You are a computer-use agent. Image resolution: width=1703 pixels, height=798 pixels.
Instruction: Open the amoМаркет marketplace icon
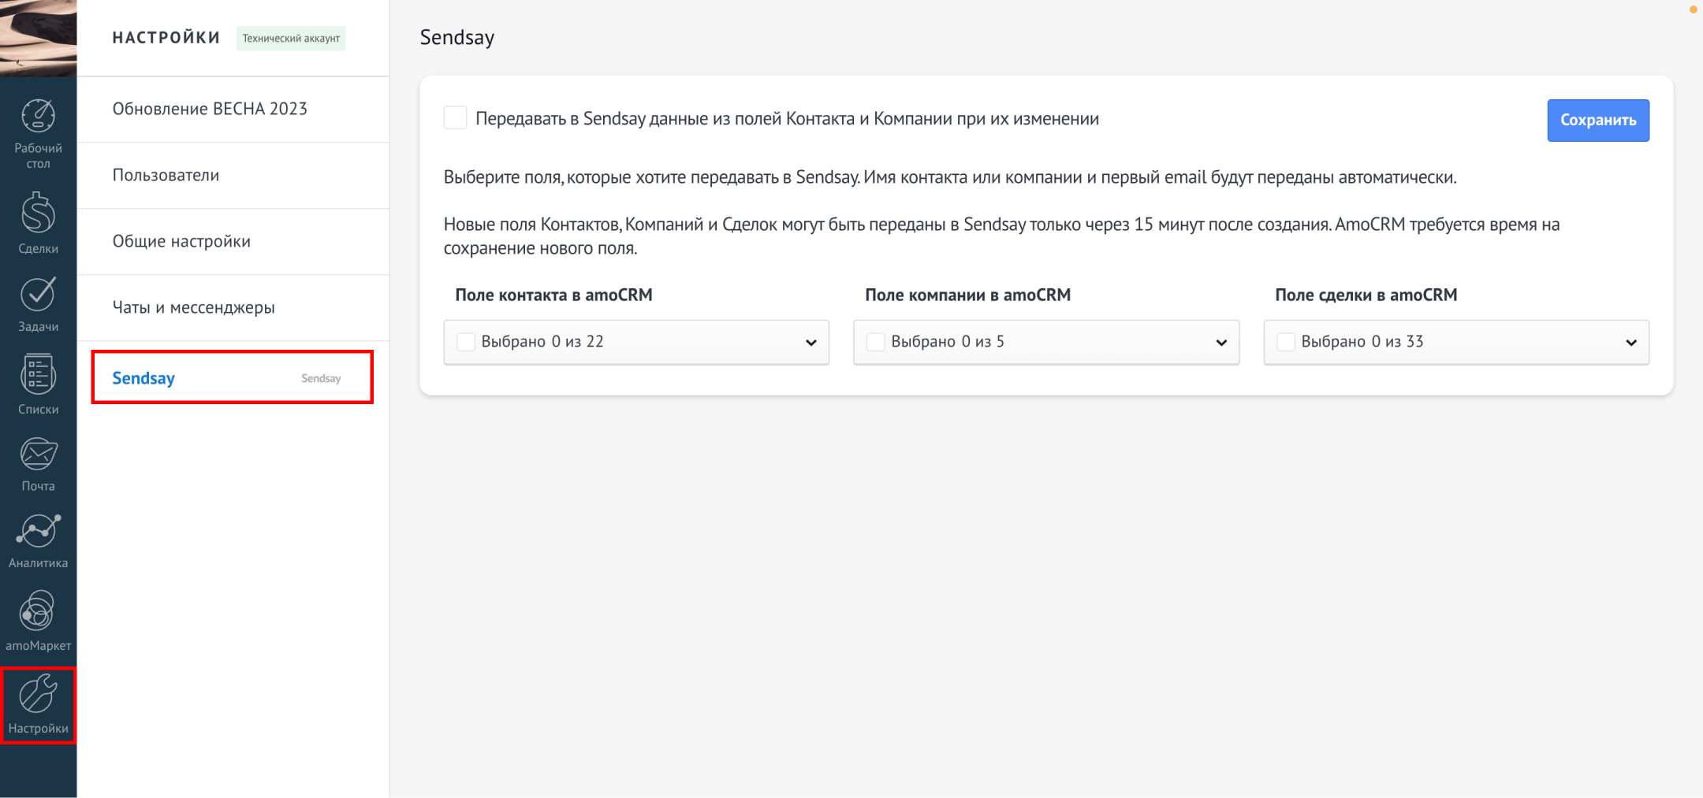click(38, 611)
